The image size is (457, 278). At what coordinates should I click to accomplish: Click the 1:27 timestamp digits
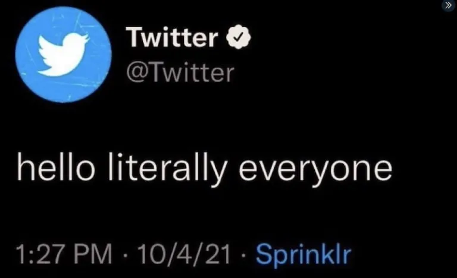point(40,255)
